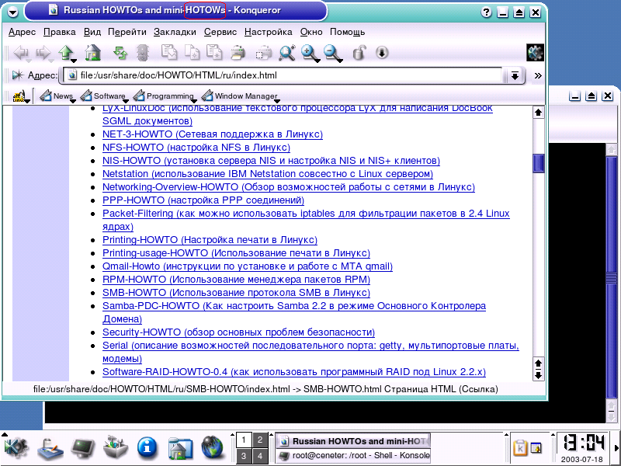Image resolution: width=621 pixels, height=466 pixels.
Task: Open the RPM-HOWTO link
Action: [236, 280]
